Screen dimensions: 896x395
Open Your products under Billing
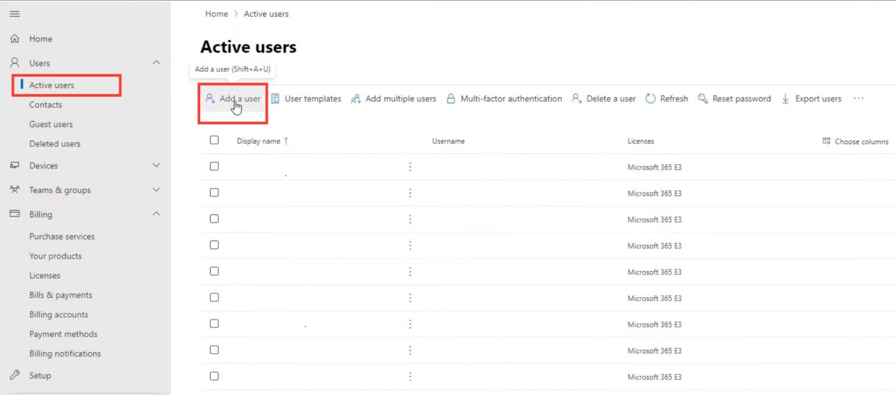tap(55, 256)
